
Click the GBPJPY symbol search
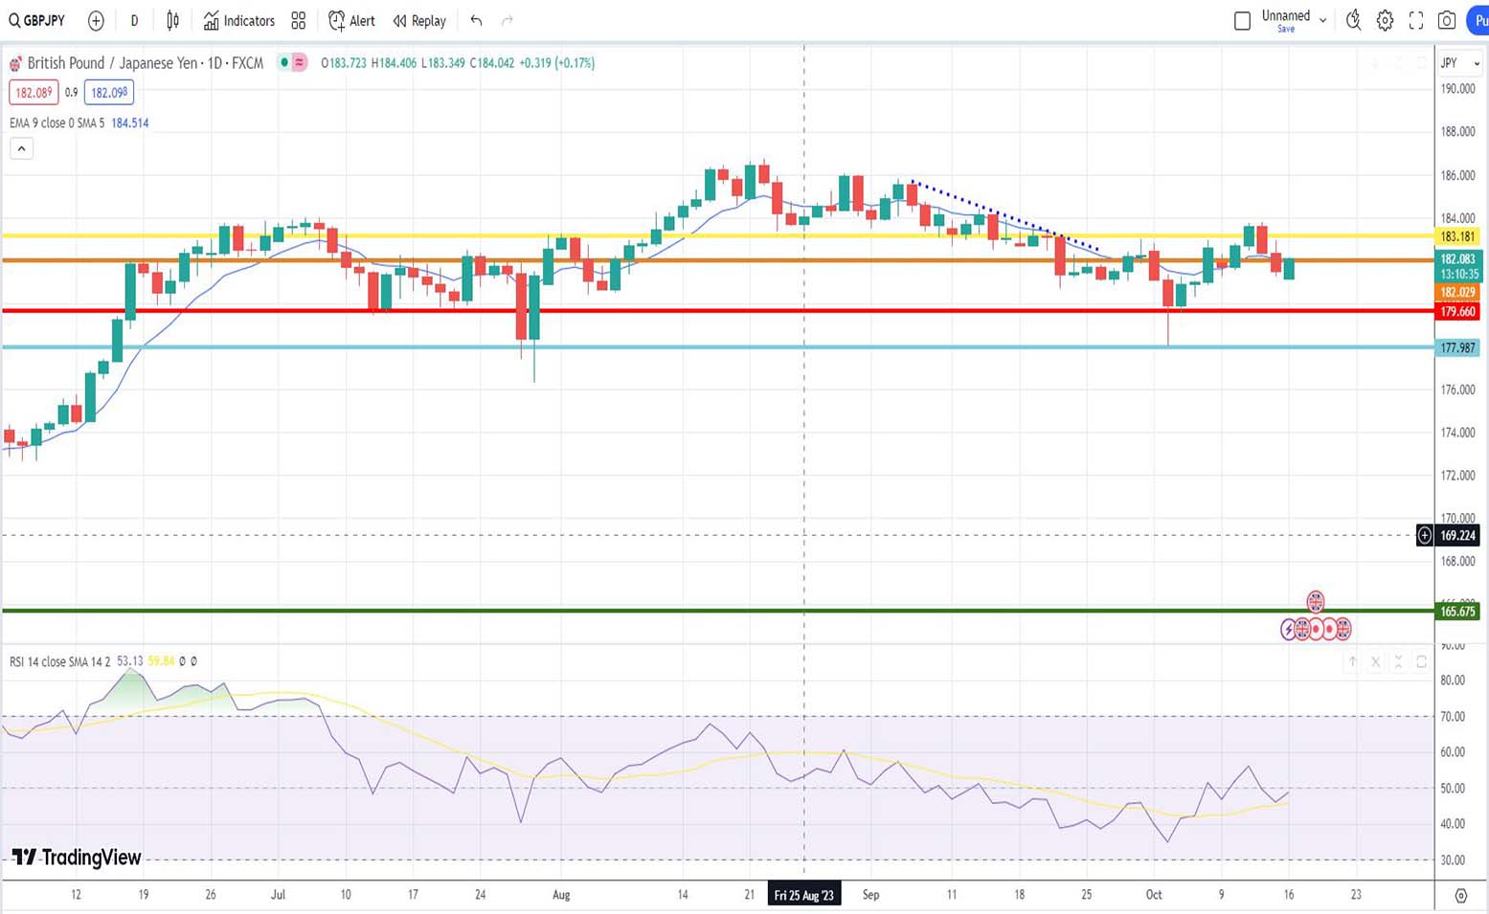37,20
